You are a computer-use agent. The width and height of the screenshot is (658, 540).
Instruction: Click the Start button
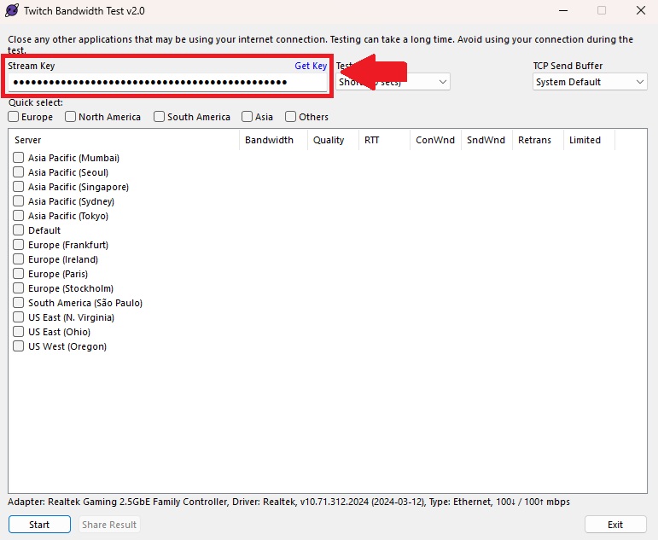[x=39, y=525]
